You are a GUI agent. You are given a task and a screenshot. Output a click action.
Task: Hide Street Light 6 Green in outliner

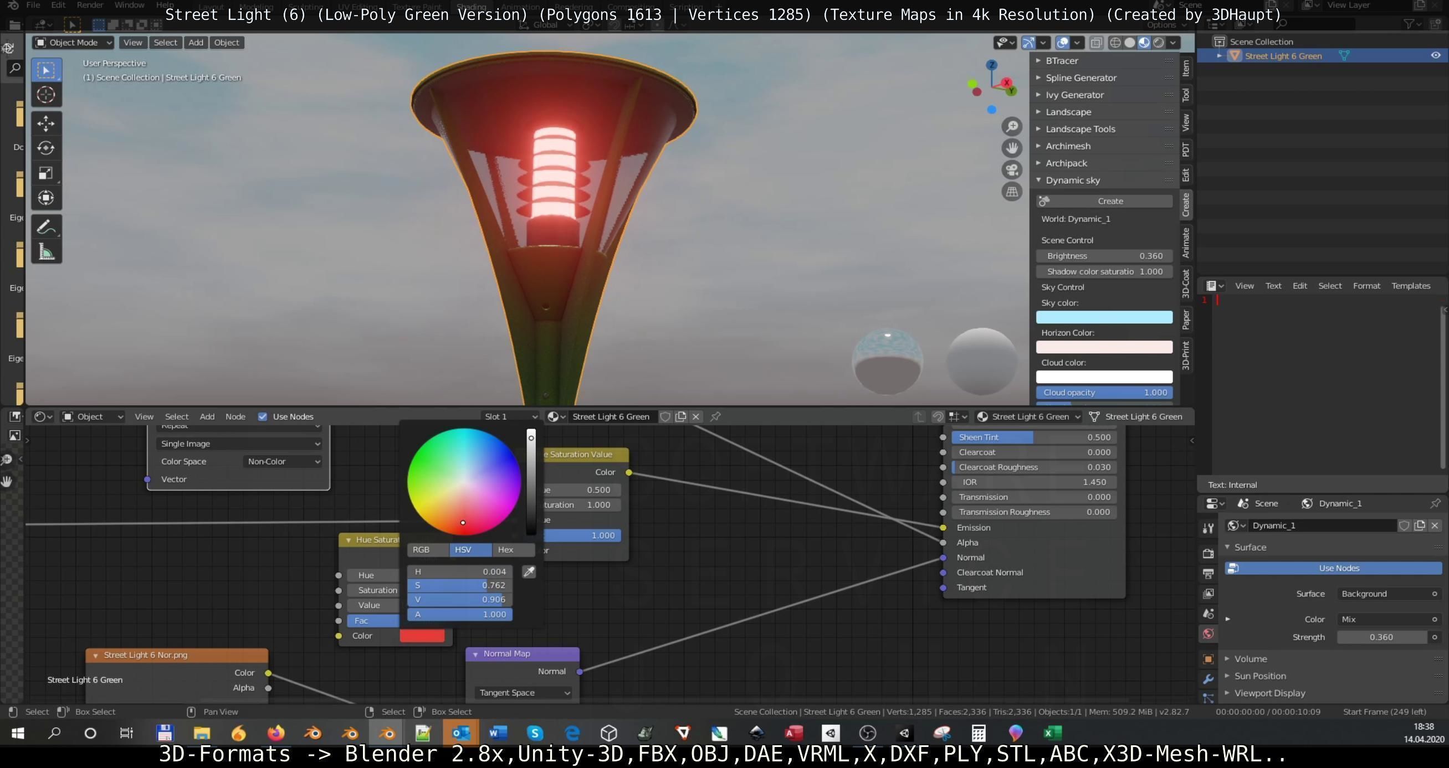[1435, 56]
